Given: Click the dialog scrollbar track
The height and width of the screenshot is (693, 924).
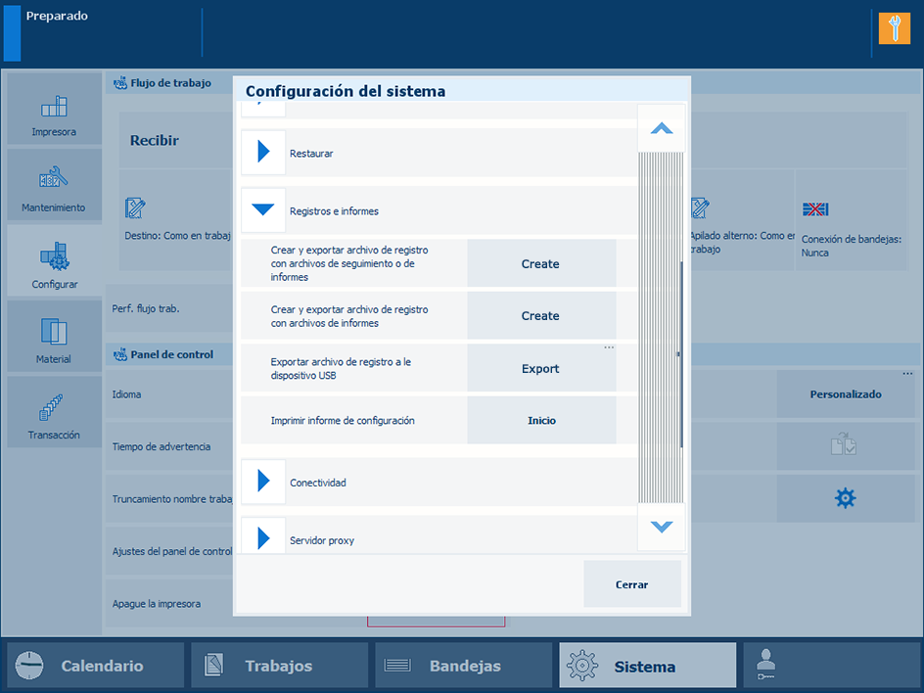Looking at the screenshot, I should click(661, 328).
